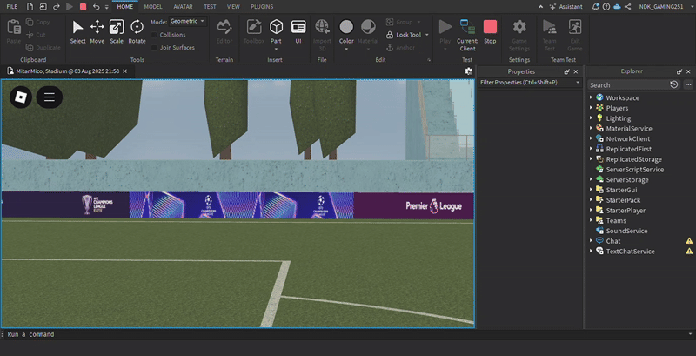This screenshot has height=356, width=696.
Task: Open the Color picker circle
Action: 346,27
